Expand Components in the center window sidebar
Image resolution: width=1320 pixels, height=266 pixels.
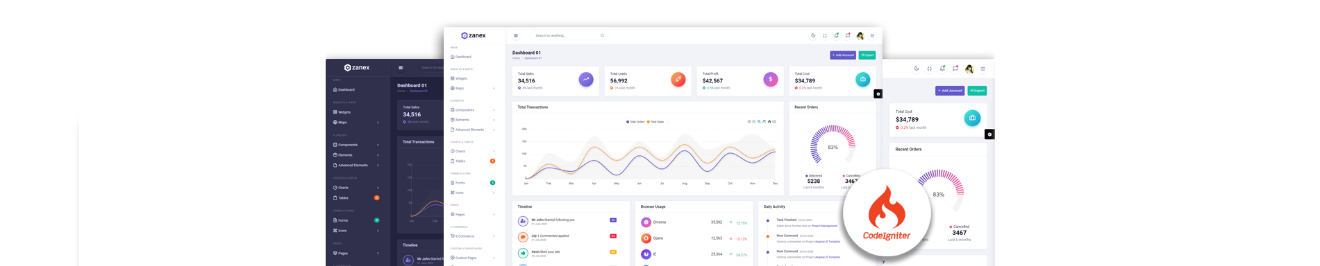[x=472, y=109]
